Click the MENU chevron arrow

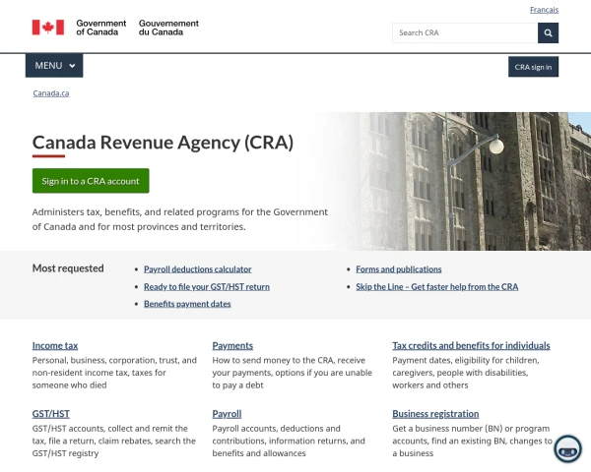[x=72, y=66]
